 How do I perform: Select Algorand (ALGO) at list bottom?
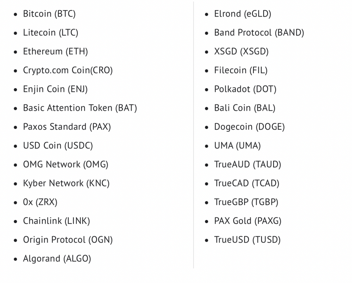tap(57, 259)
